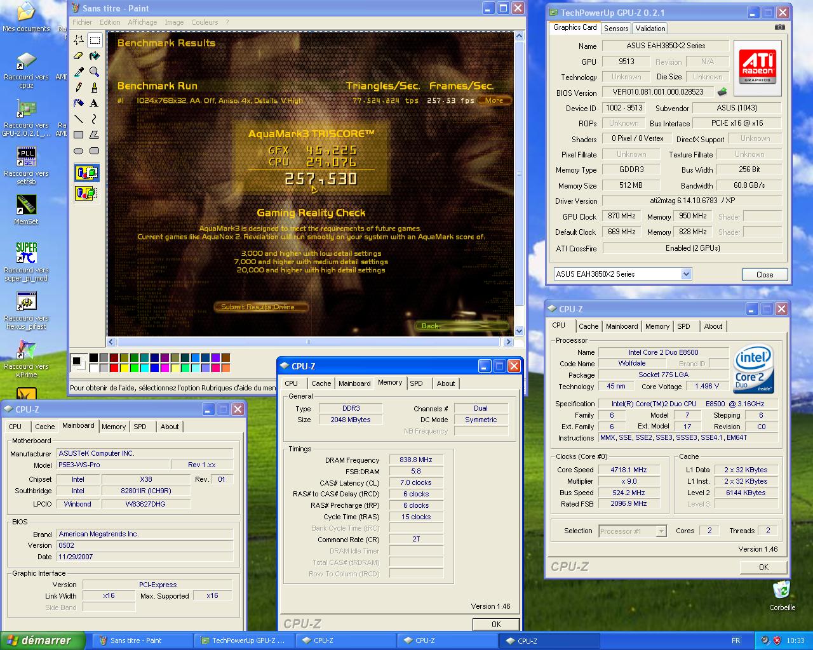
Task: Select the Ellipse shape tool
Action: tap(79, 150)
